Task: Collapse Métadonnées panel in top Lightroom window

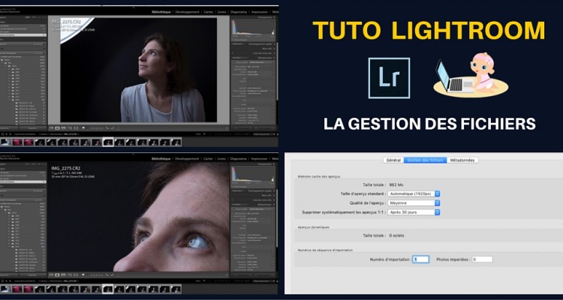Action: point(274,58)
